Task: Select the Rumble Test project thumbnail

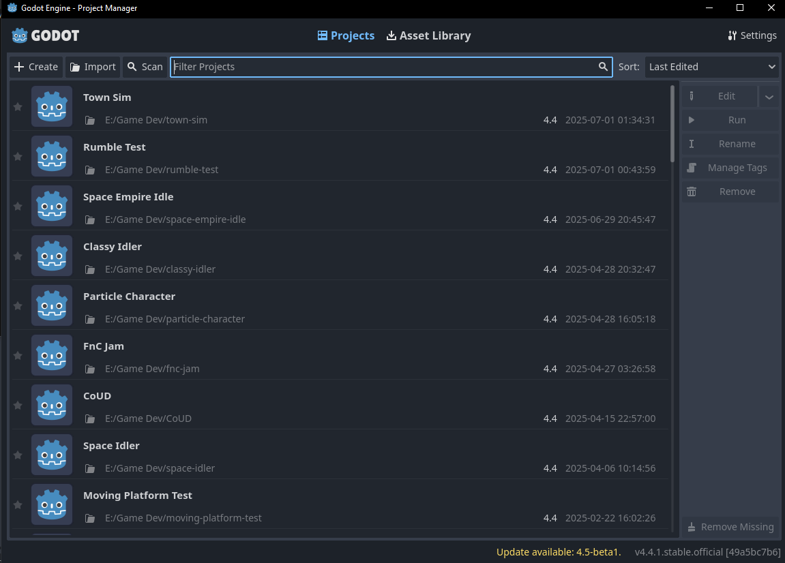Action: (x=52, y=156)
